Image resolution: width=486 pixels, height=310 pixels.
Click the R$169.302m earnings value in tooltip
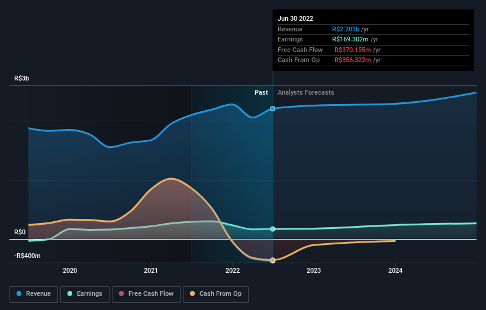[350, 39]
